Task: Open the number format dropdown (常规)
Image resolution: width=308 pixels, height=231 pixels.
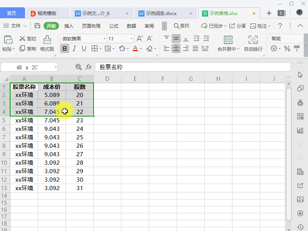Action: click(287, 38)
